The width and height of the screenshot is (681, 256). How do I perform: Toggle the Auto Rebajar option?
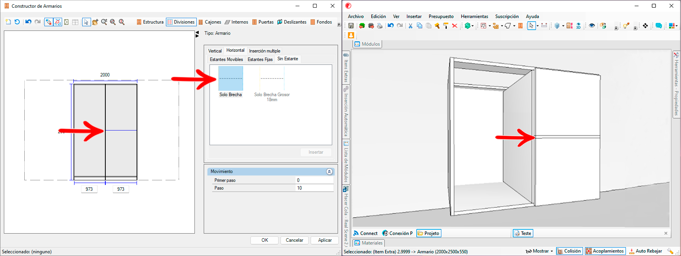[x=646, y=251]
